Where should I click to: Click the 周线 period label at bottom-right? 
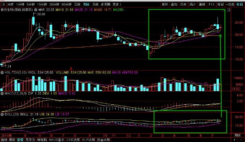[x=237, y=135]
